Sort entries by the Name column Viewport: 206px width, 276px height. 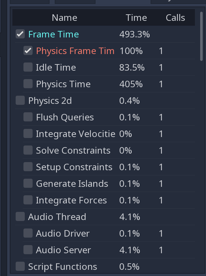(64, 18)
